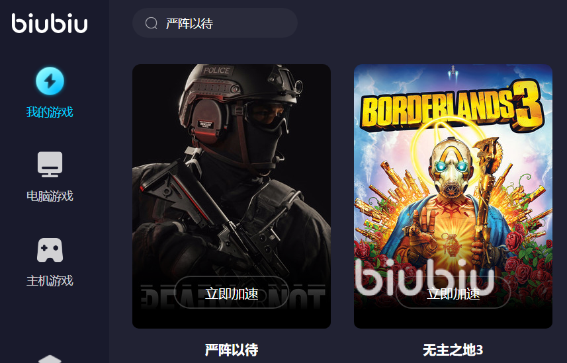Click the Psycho mask on Borderlands cover
Screen dimensions: 567x363
click(450, 167)
